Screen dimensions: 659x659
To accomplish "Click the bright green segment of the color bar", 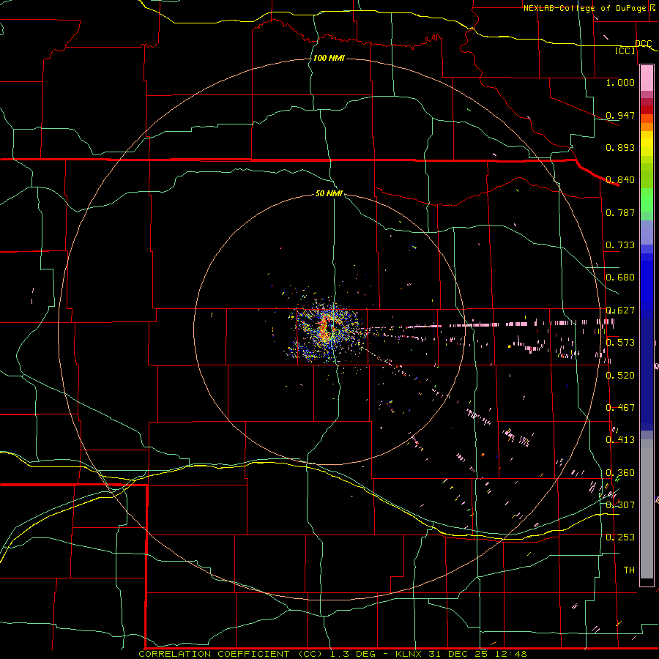I will click(x=647, y=200).
